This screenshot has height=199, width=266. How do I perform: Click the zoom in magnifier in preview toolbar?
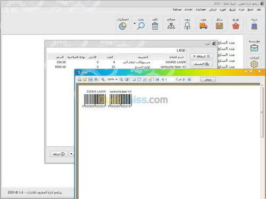[x=103, y=79]
